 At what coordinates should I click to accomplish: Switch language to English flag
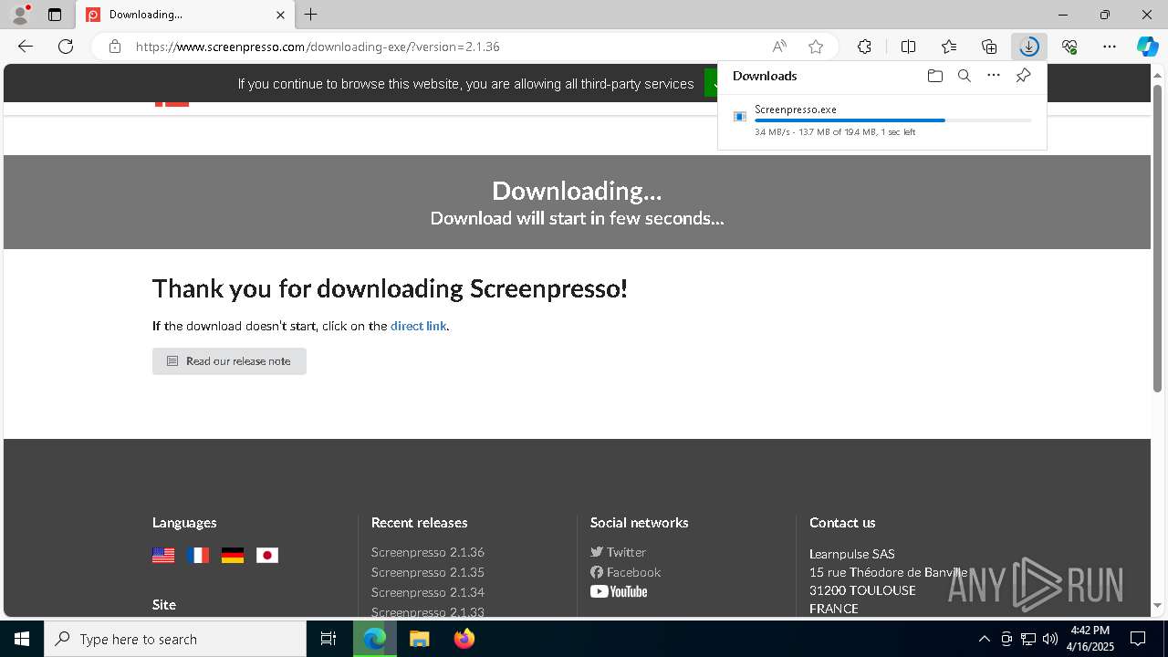163,555
